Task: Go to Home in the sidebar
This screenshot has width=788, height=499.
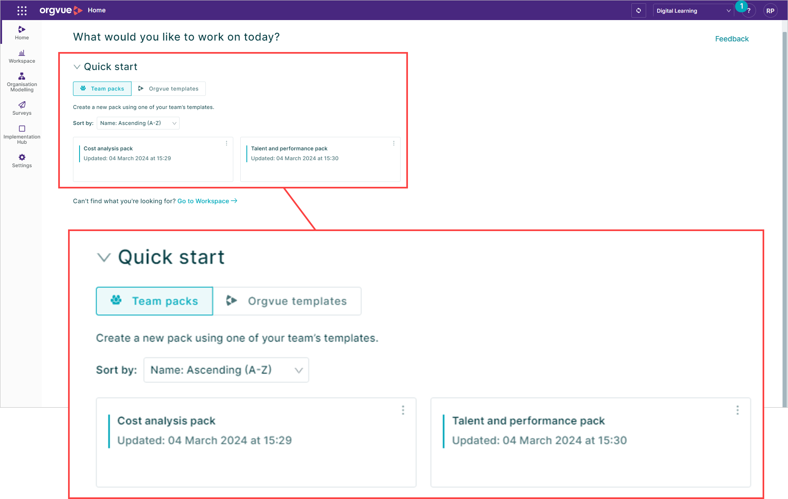Action: click(22, 33)
